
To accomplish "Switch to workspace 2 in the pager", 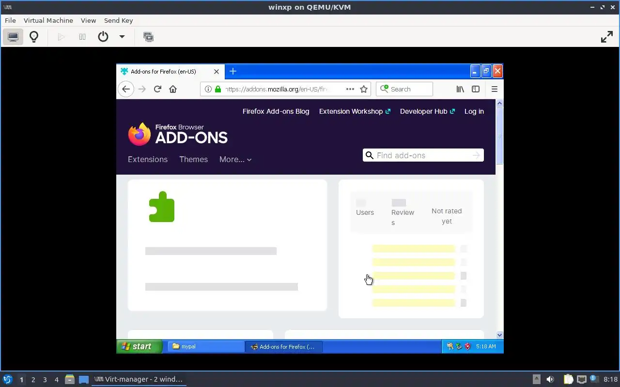I will [33, 380].
